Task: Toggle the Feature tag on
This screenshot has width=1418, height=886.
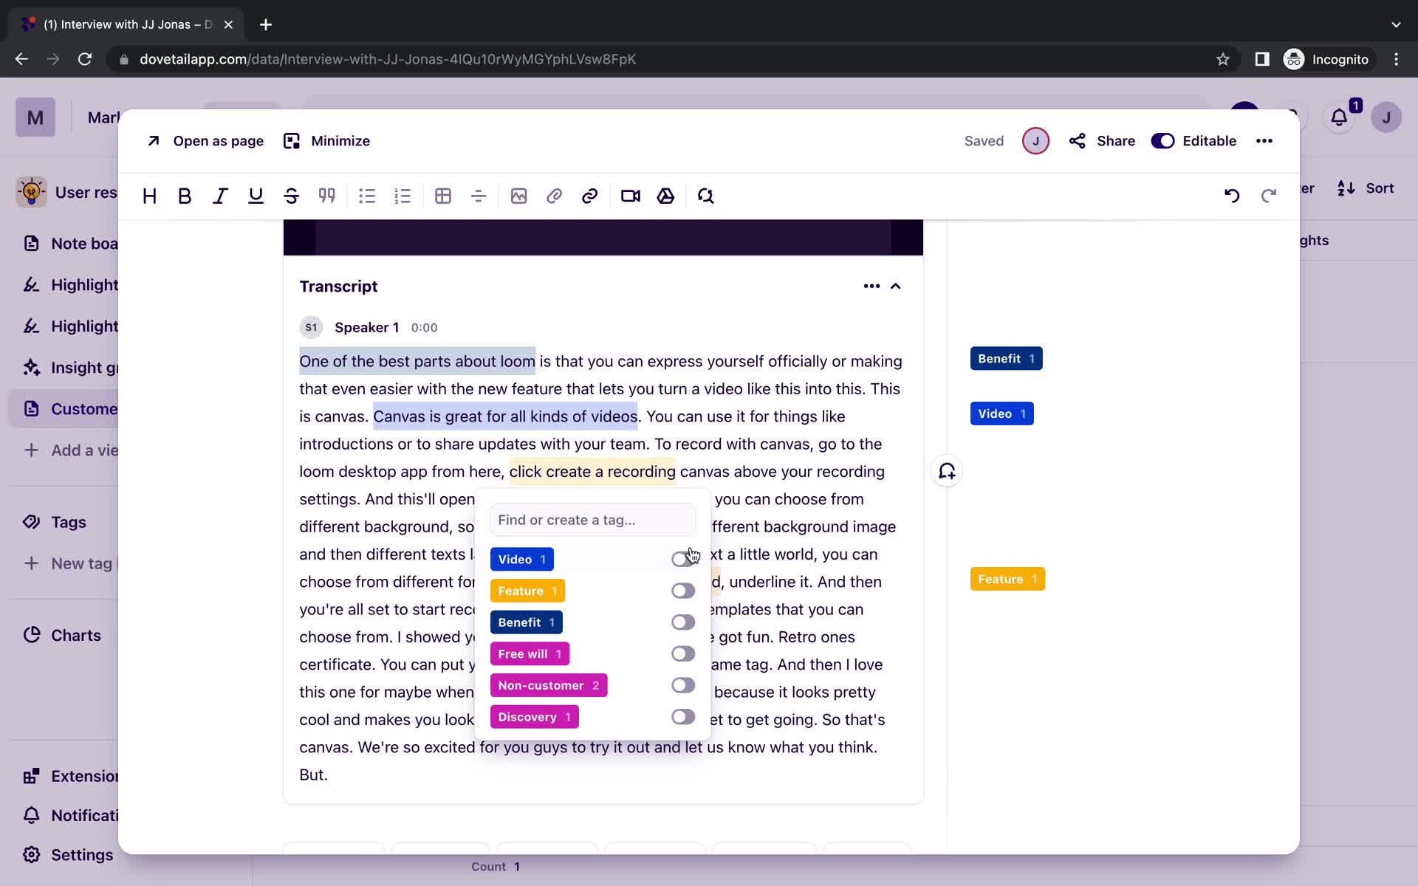Action: coord(683,591)
